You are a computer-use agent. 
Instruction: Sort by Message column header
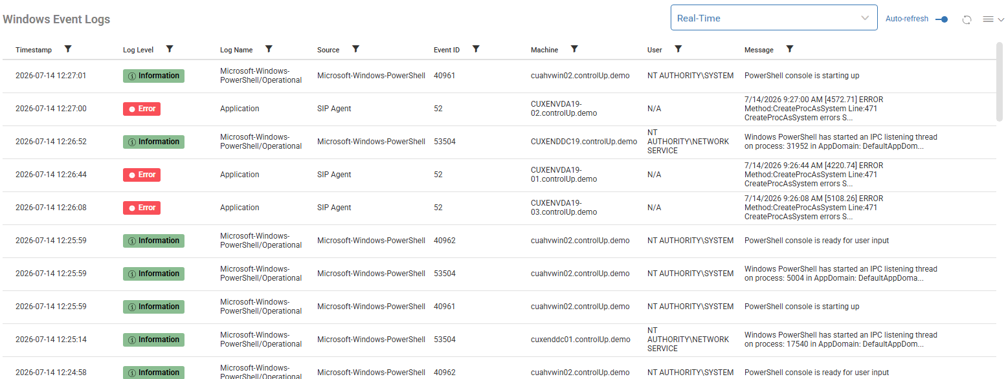[759, 50]
